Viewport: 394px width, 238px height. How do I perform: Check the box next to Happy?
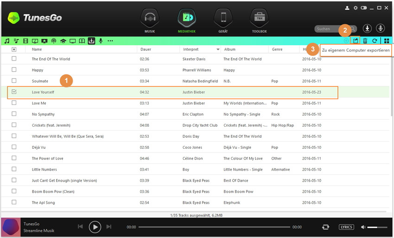(x=14, y=70)
